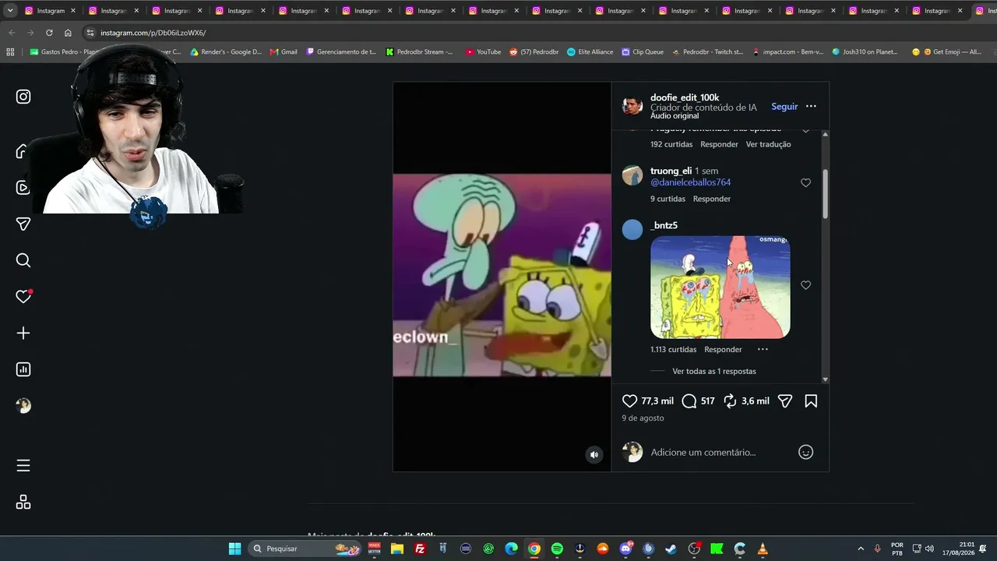
Task: View site information icon in address bar
Action: [x=90, y=33]
